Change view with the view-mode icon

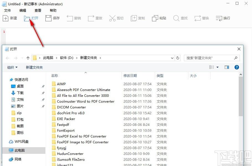(212, 67)
